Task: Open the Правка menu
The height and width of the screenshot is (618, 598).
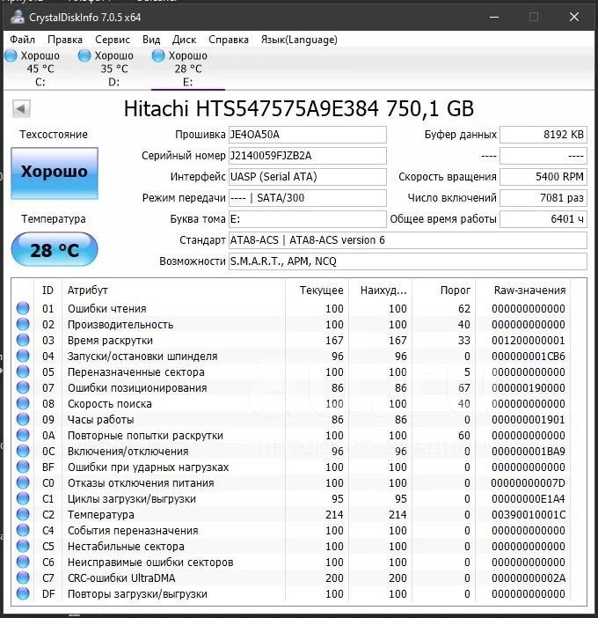Action: 65,40
